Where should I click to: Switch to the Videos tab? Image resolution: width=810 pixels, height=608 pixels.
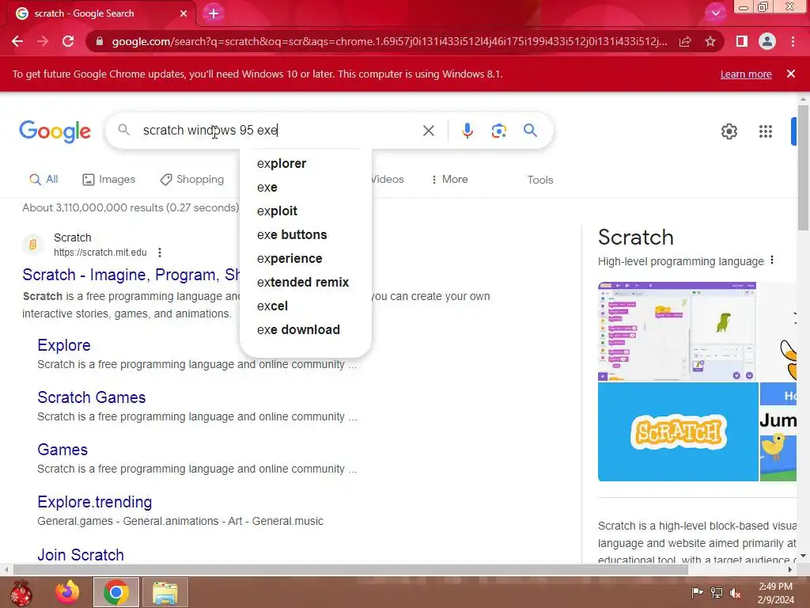click(x=388, y=180)
